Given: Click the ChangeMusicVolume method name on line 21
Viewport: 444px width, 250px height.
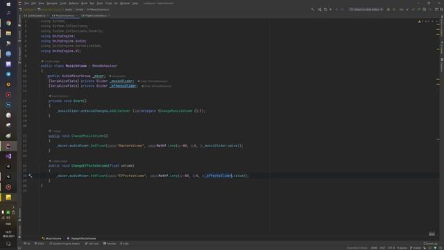Looking at the screenshot, I should pos(88,136).
